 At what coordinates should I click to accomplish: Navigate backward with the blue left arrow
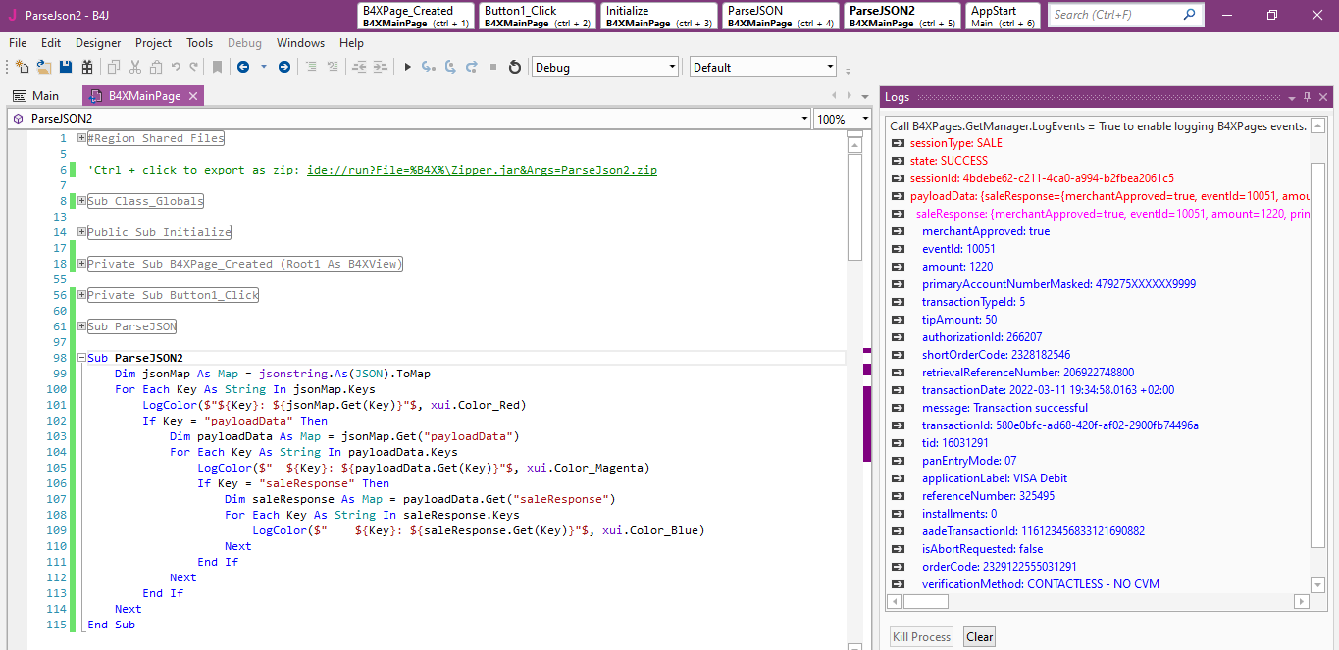242,67
